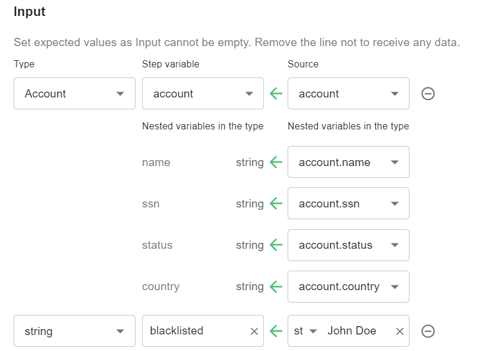Click the 'Type' column header
The image size is (503, 351).
tap(24, 64)
